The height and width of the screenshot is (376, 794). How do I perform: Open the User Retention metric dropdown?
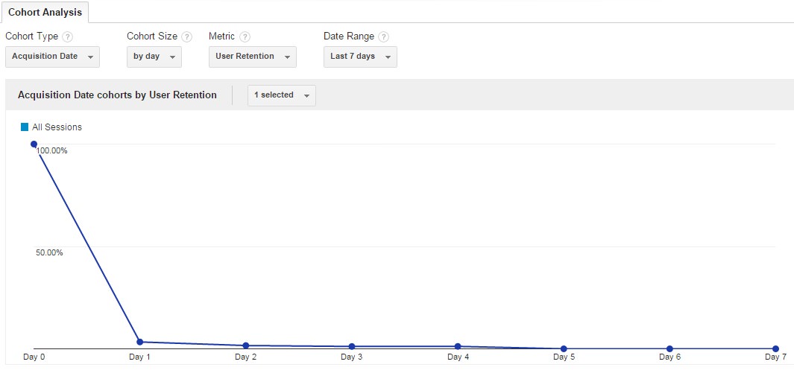pyautogui.click(x=252, y=57)
